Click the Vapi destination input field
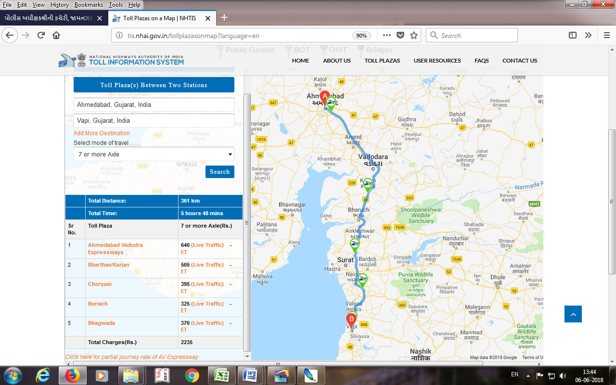Image resolution: width=616 pixels, height=385 pixels. [x=154, y=120]
